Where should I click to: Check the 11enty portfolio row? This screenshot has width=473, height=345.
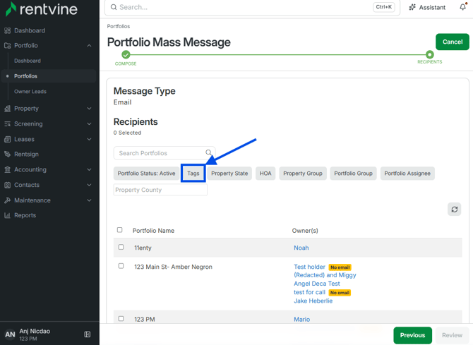tap(121, 247)
